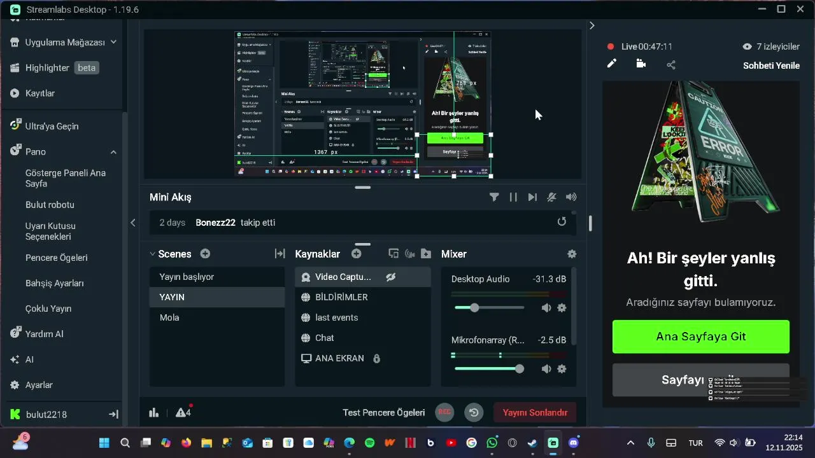Collapse the Scenes dropdown arrow

click(152, 254)
